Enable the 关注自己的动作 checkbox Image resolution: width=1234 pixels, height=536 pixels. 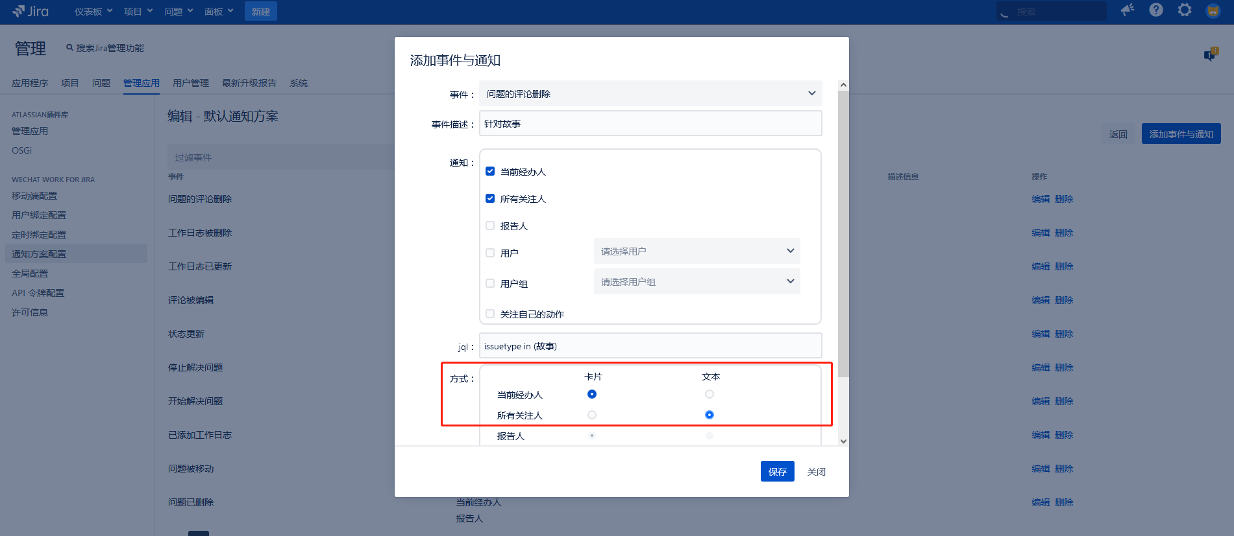click(490, 314)
